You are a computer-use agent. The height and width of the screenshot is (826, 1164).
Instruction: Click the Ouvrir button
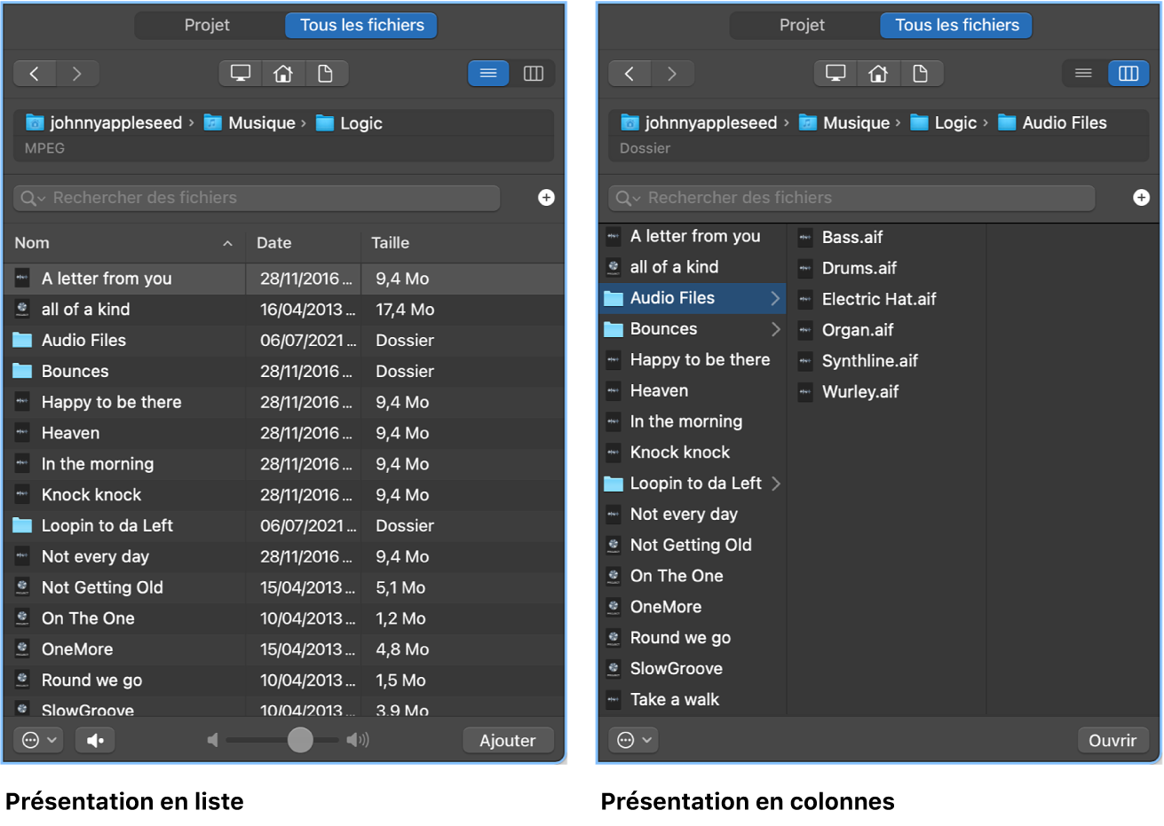point(1112,740)
